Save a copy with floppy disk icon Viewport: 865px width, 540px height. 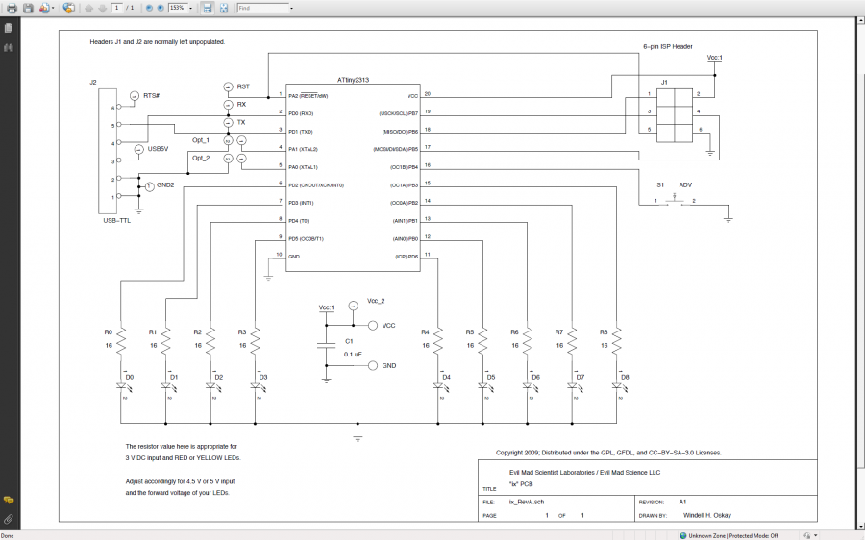pos(28,8)
